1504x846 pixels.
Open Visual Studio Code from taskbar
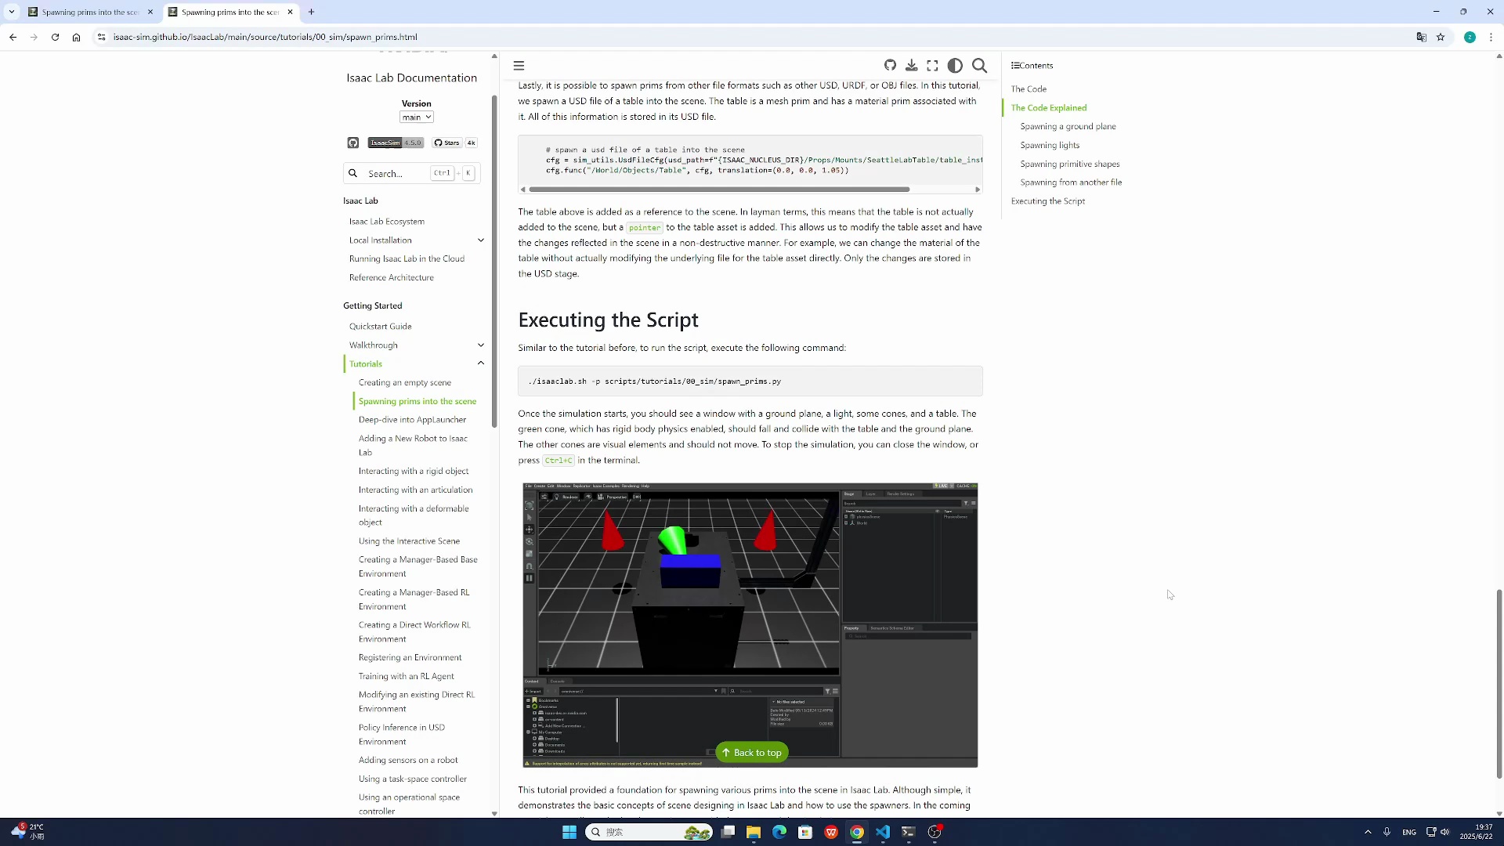(x=883, y=832)
